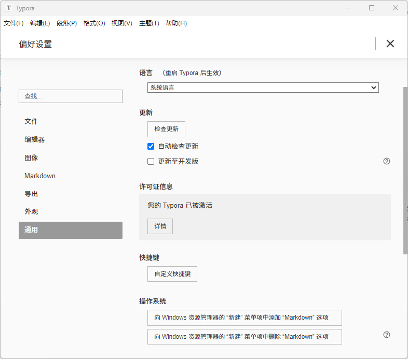
Task: Close the 偏好设置 panel with the X
Action: pos(390,44)
